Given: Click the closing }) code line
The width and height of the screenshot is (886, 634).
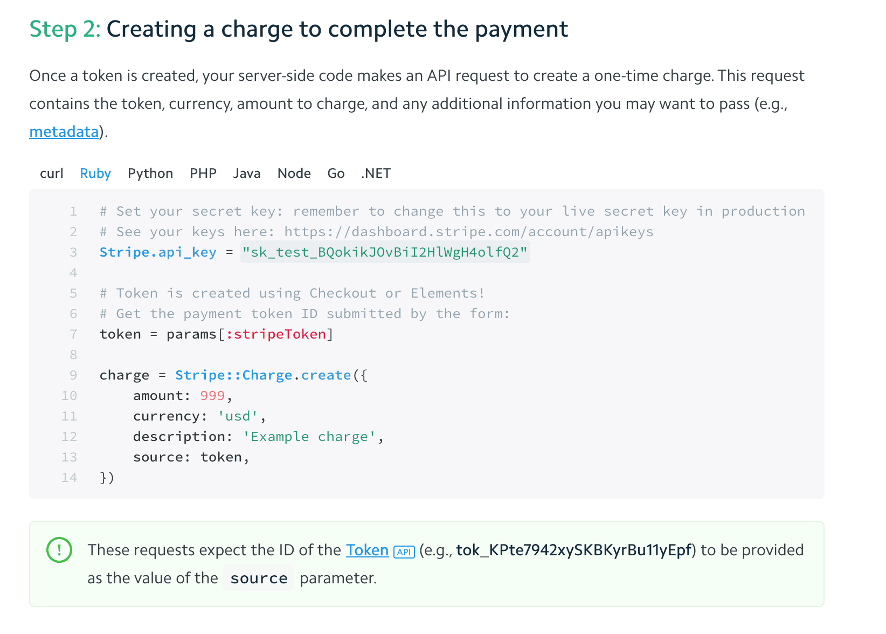Looking at the screenshot, I should (107, 478).
